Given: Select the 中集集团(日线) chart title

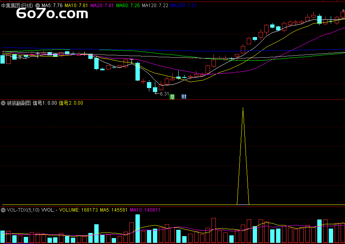Looking at the screenshot, I should (x=17, y=6).
